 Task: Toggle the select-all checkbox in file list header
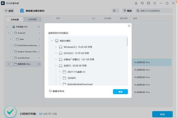pyautogui.click(x=48, y=18)
